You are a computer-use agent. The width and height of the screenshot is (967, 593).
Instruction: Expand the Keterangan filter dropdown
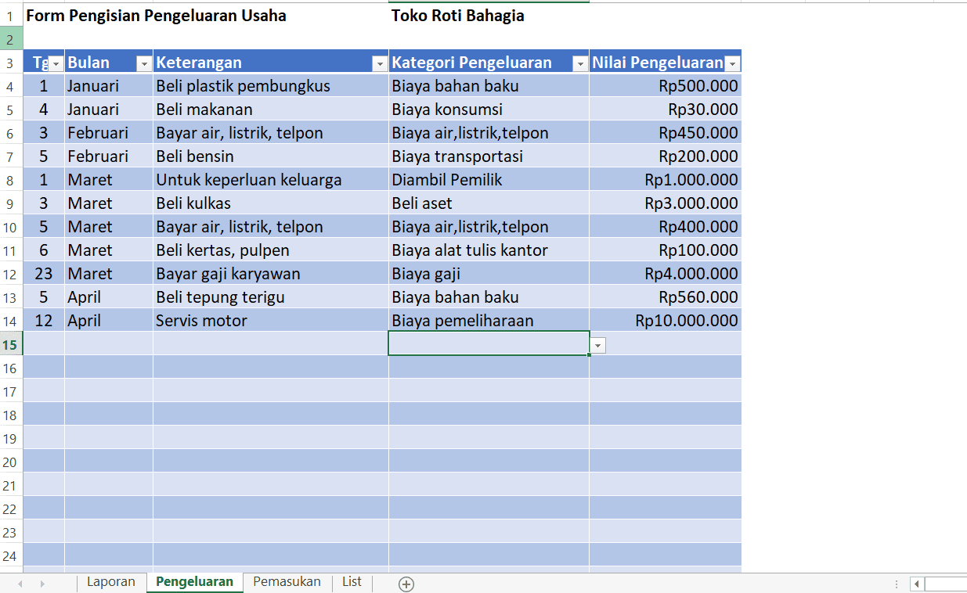click(380, 63)
